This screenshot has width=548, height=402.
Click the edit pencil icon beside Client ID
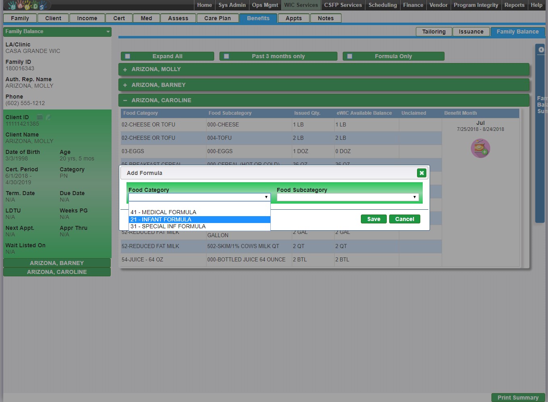(x=48, y=118)
